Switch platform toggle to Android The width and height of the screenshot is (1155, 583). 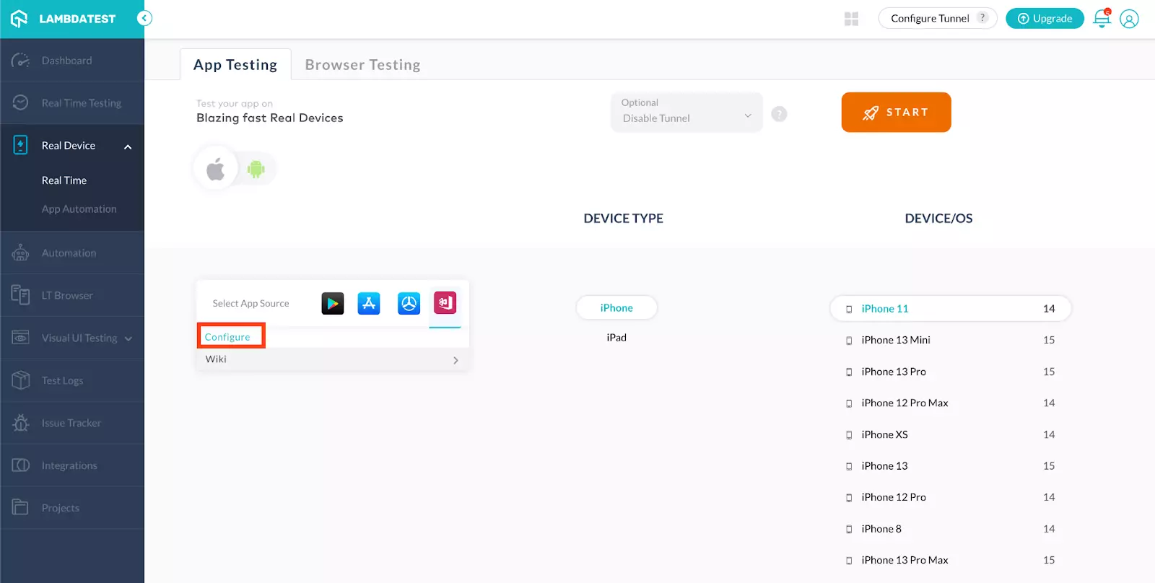pyautogui.click(x=256, y=170)
